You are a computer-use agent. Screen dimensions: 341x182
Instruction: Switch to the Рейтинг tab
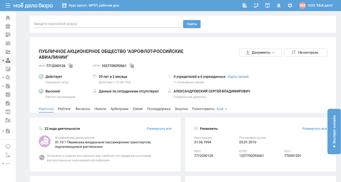64,109
